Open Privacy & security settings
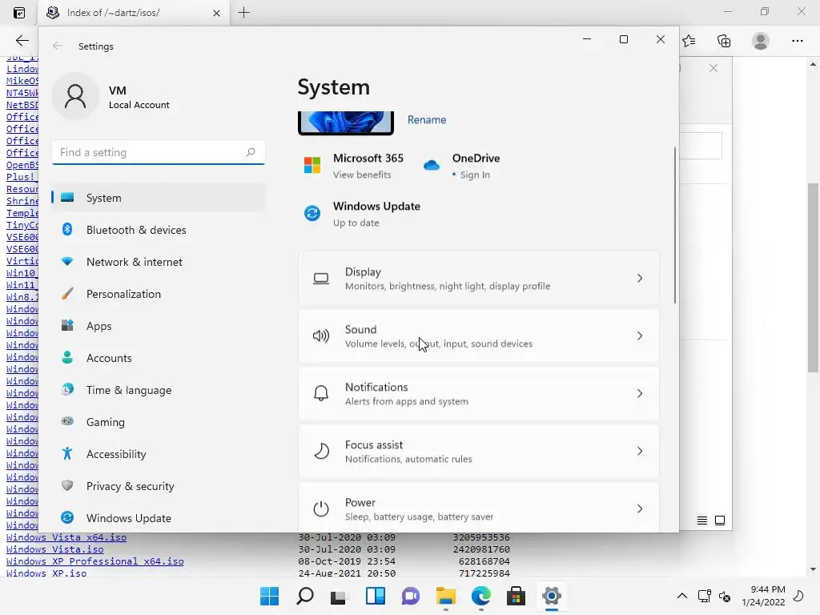820x615 pixels. [x=159, y=486]
